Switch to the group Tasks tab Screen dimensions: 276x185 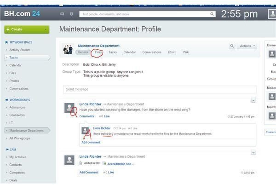(x=113, y=52)
